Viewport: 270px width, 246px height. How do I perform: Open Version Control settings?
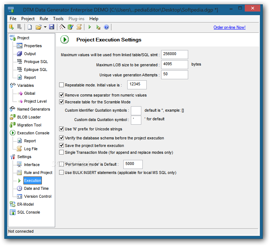pos(38,196)
